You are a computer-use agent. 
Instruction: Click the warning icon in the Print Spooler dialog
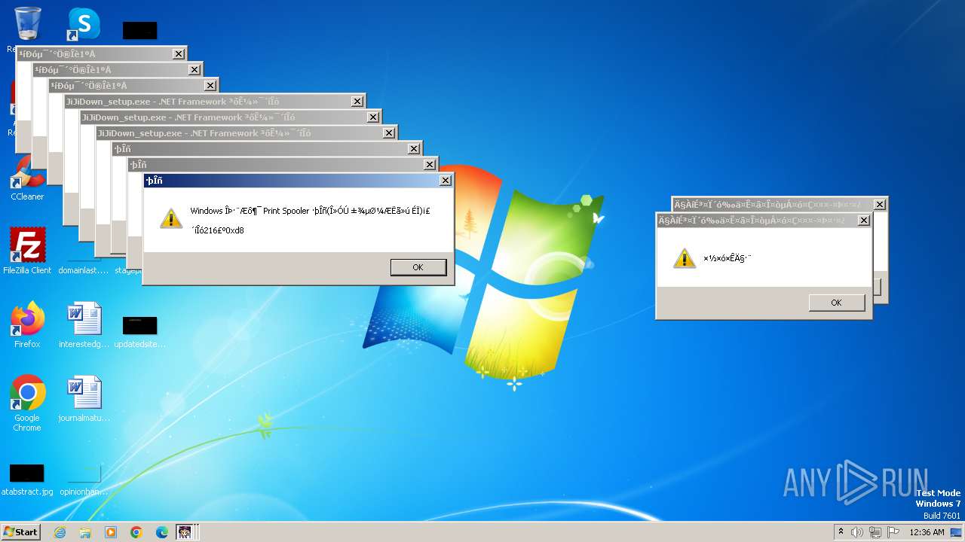click(172, 218)
